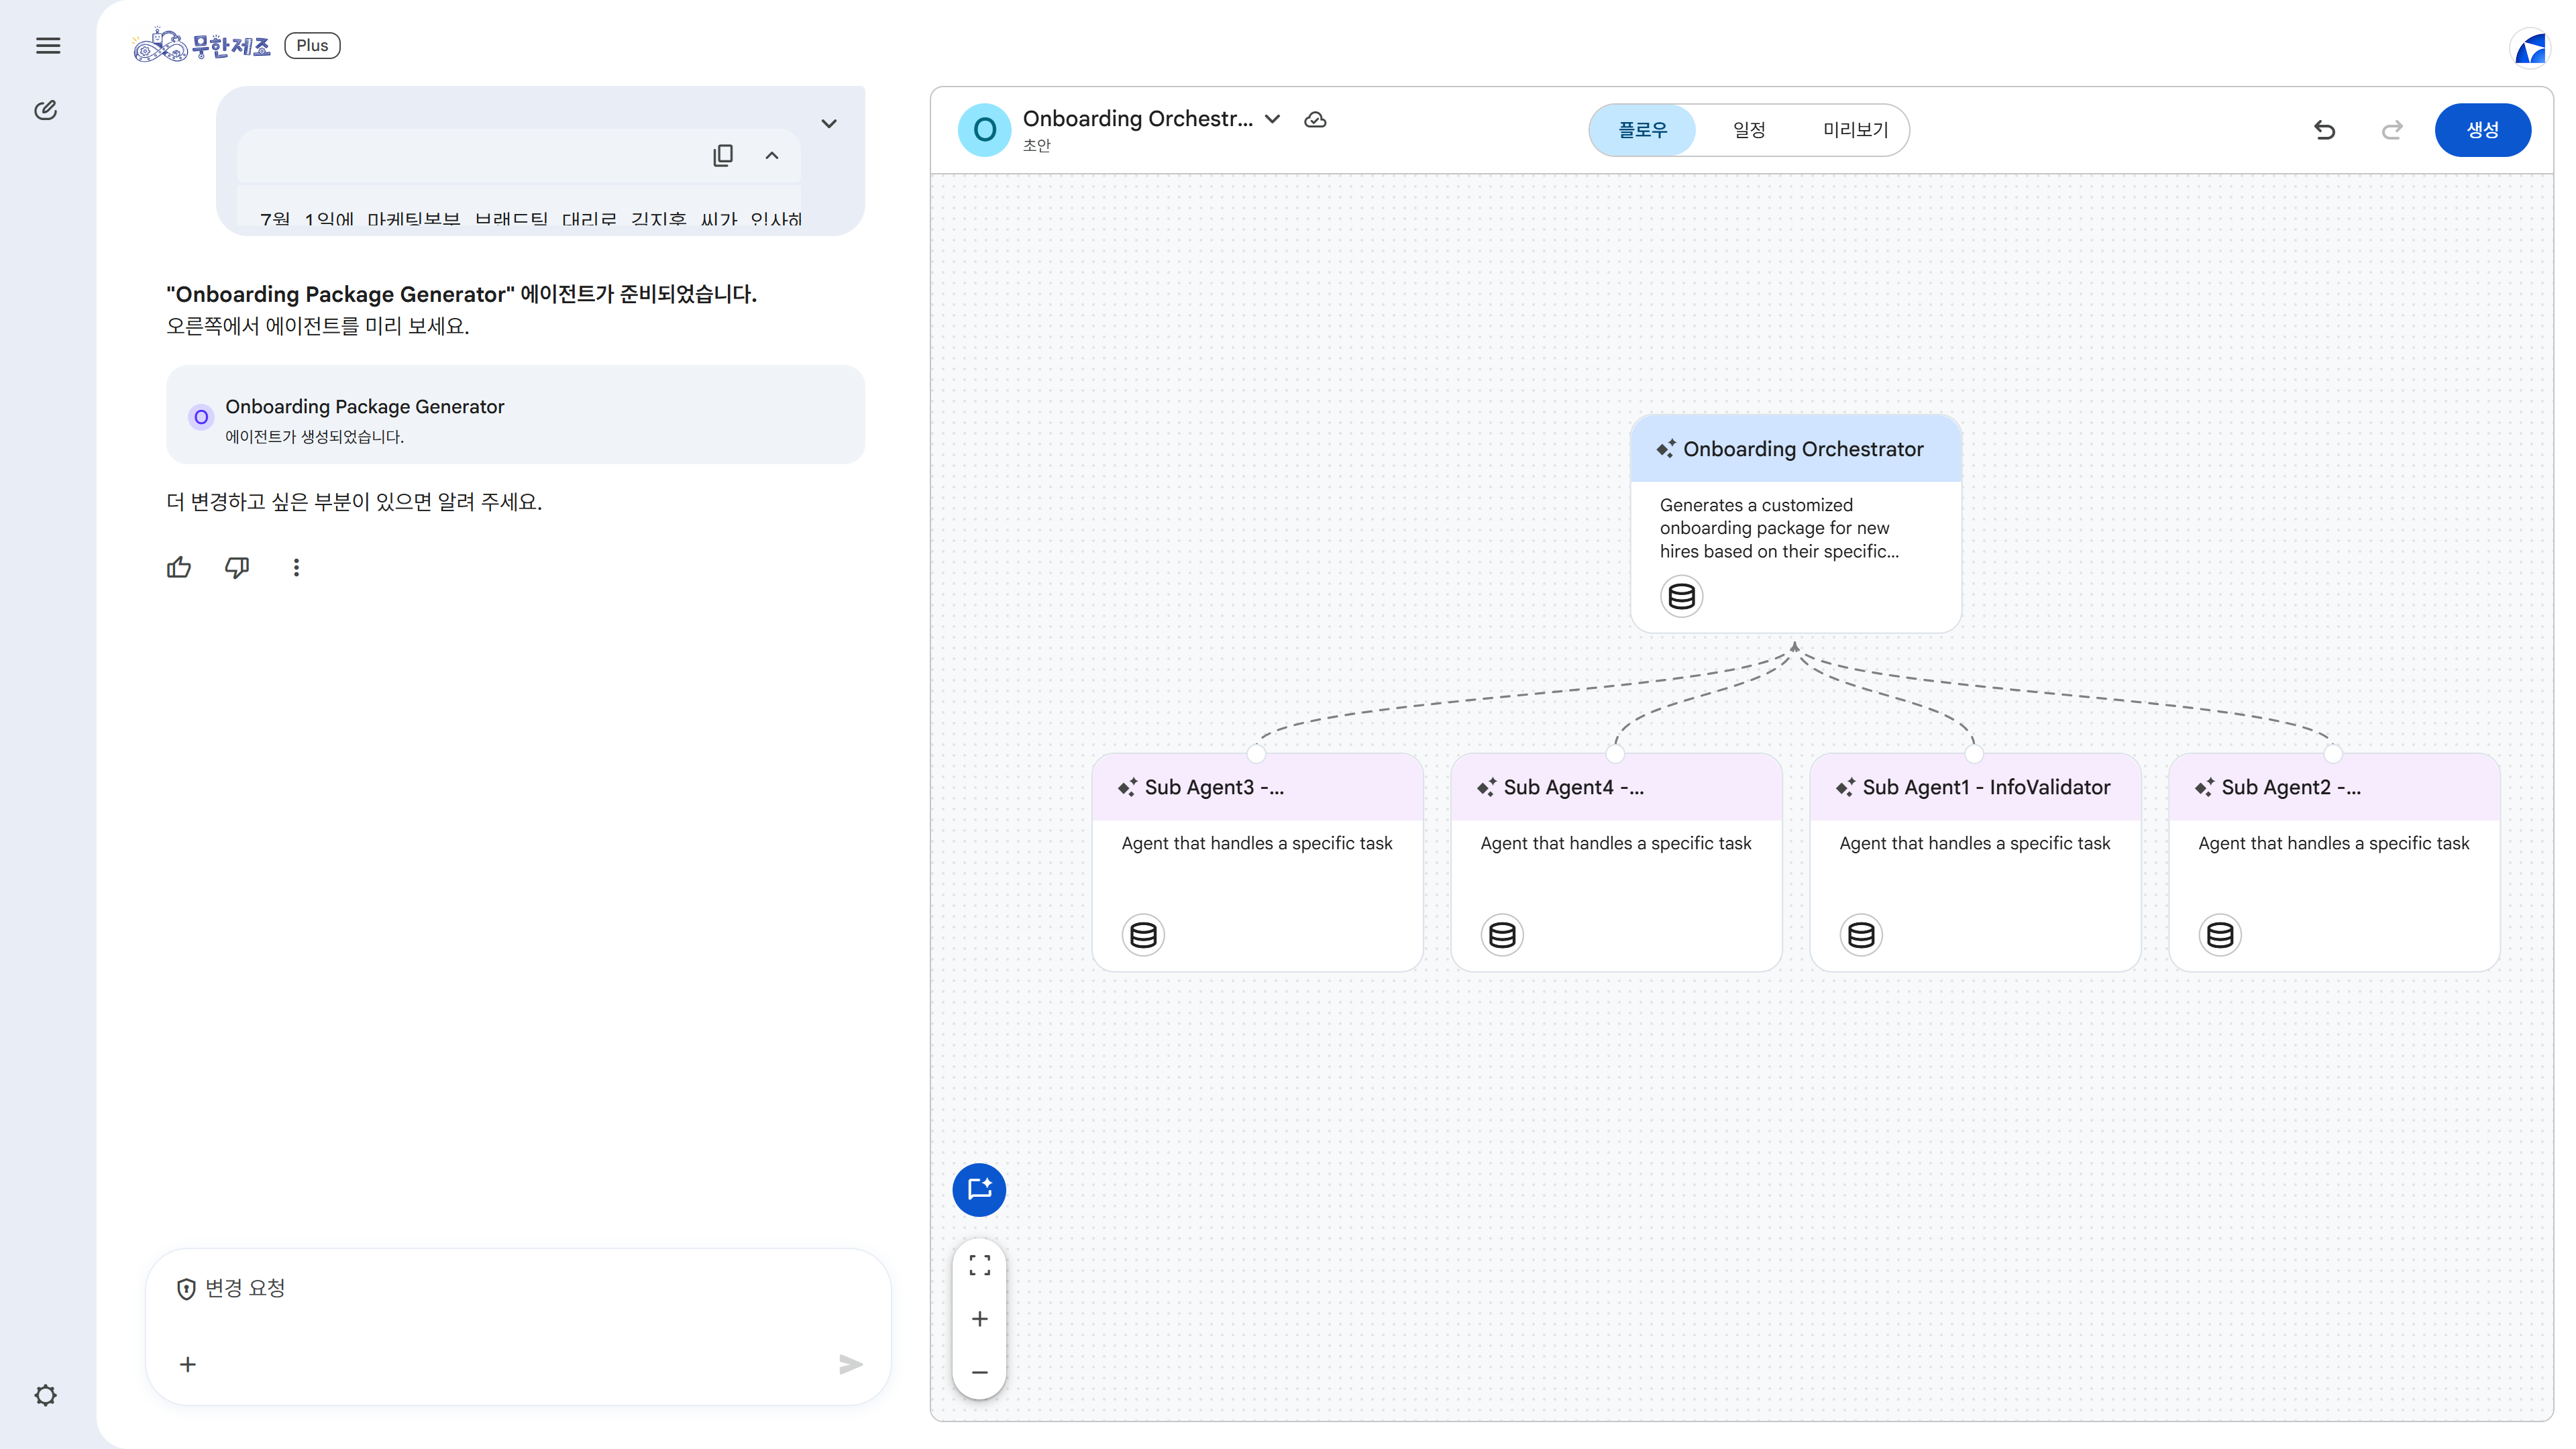Click the 생성 button
The width and height of the screenshot is (2576, 1449).
(2482, 130)
